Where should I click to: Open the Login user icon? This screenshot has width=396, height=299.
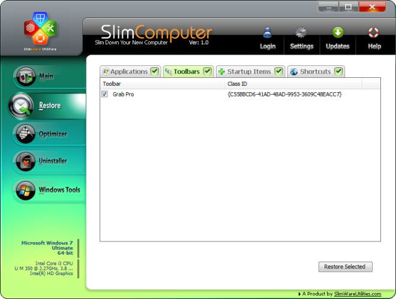coord(268,32)
